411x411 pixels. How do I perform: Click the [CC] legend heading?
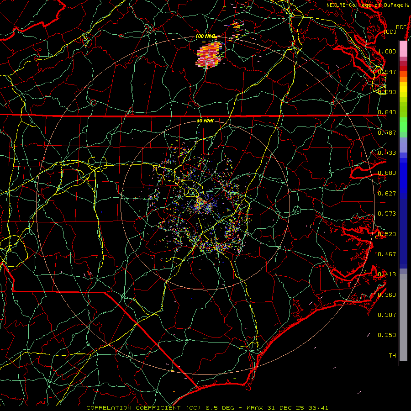point(390,32)
